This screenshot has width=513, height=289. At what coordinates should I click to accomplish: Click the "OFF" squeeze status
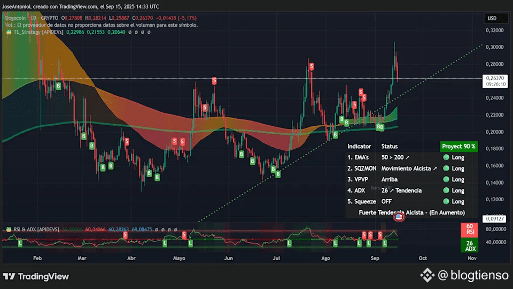coord(386,202)
